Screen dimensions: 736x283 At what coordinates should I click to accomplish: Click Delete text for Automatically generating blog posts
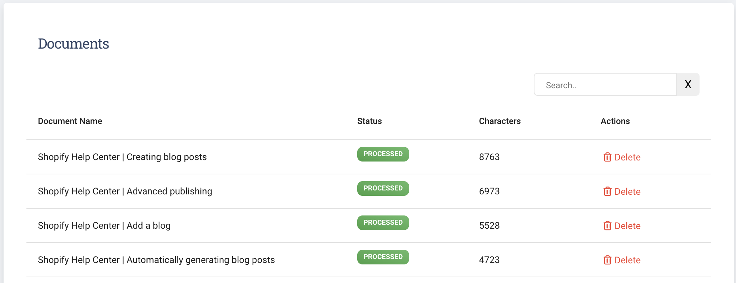coord(627,260)
